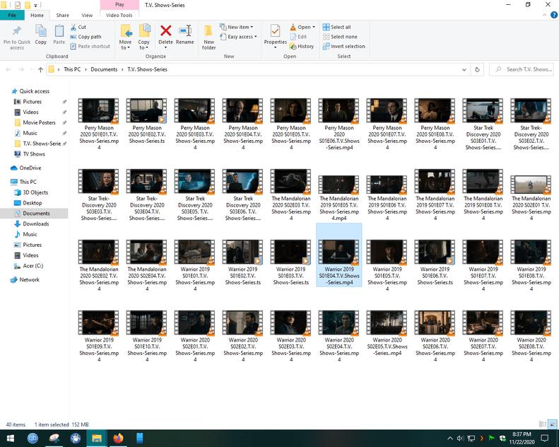Open the File tab
This screenshot has height=447, width=559.
pos(12,16)
